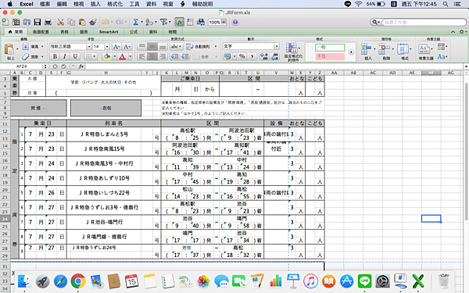469x293 pixels.
Task: Apply the pink 不良 cell style
Action: pos(330,56)
